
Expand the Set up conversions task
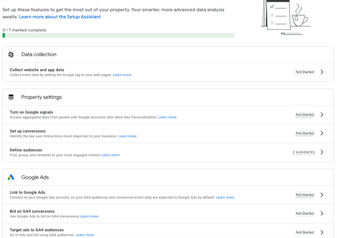322,133
